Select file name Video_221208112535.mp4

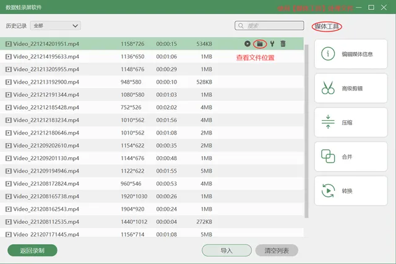tap(46, 222)
